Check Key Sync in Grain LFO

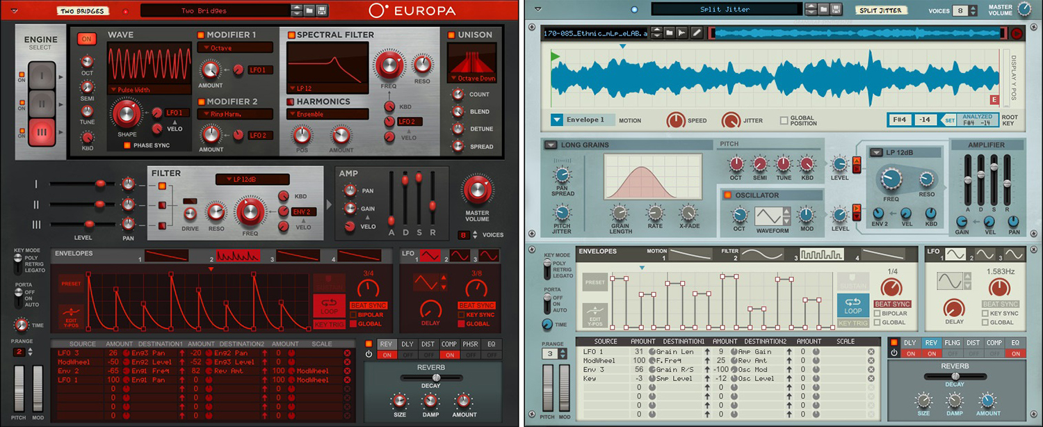986,314
